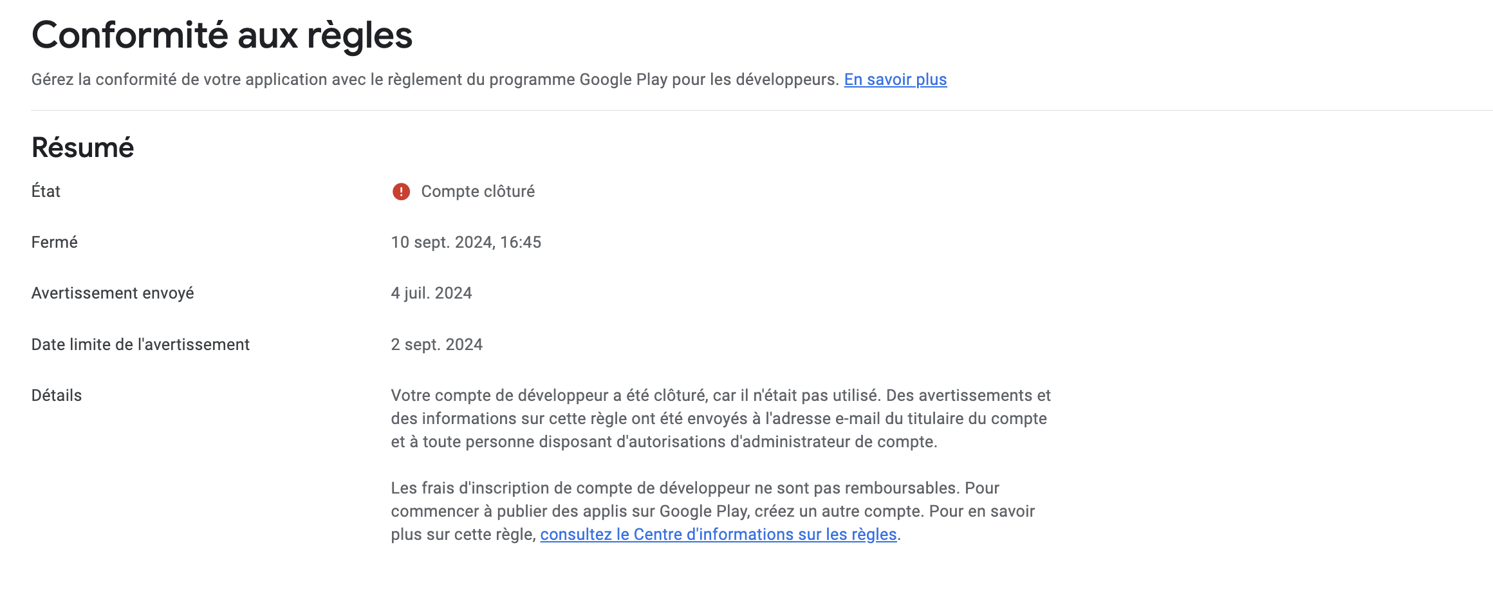
Task: Click paragraph starting "Les frais d'inscription"
Action: (x=712, y=512)
